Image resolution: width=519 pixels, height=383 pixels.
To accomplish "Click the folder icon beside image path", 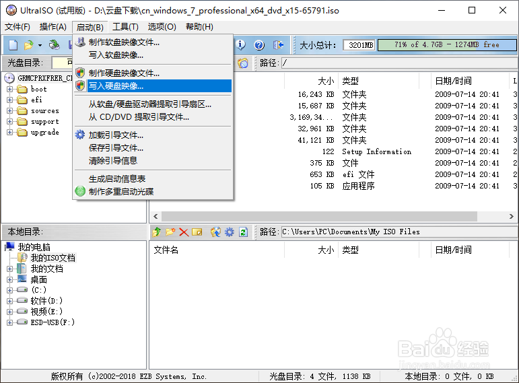I will (x=243, y=63).
